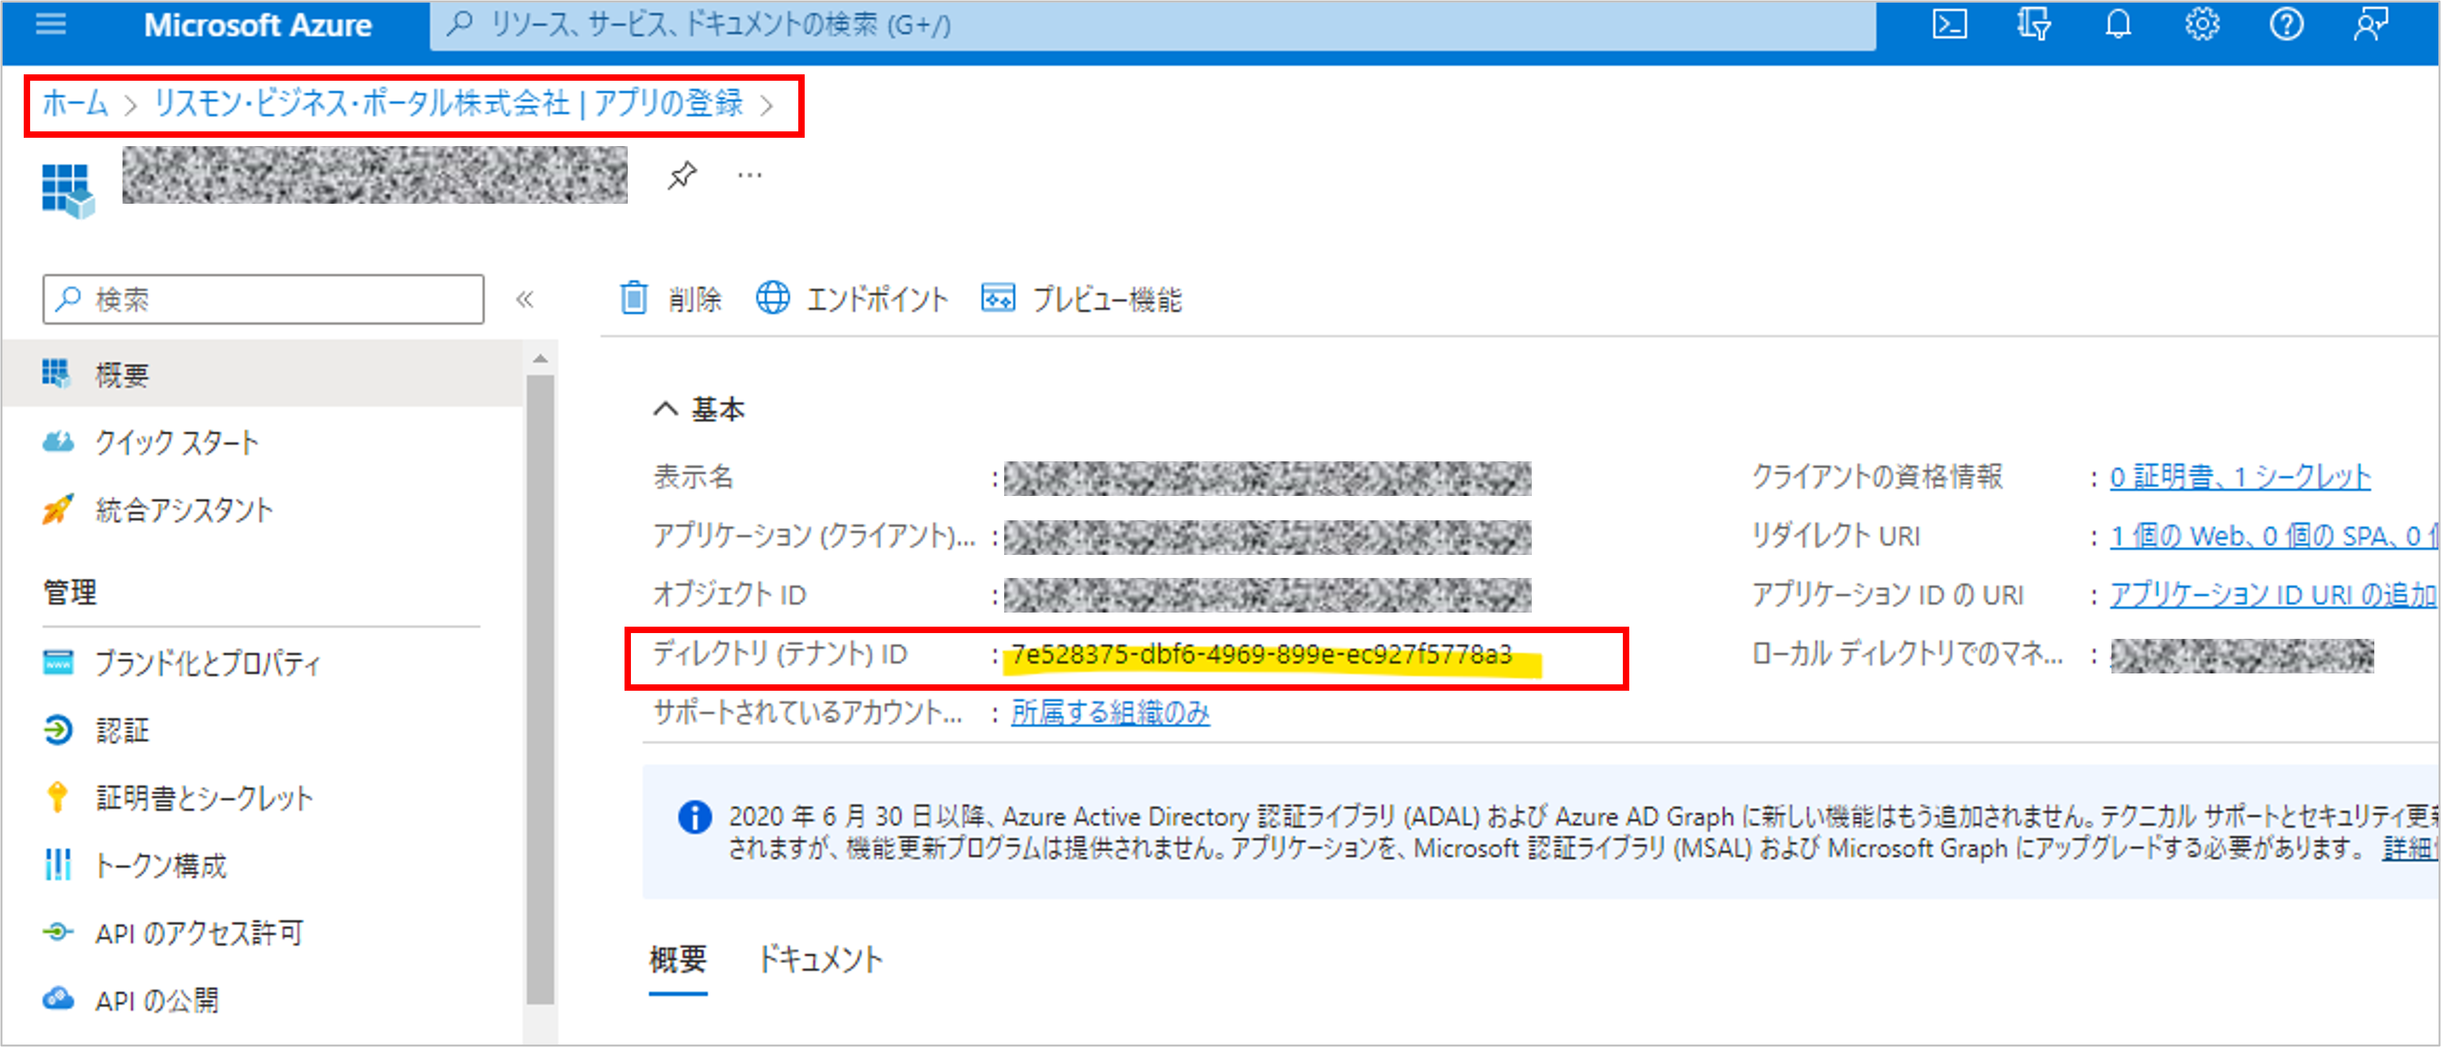
Task: Click the クイック スタート cloud icon
Action: 58,442
